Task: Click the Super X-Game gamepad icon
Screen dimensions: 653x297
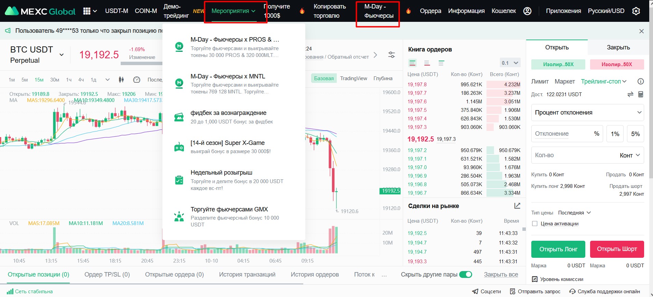Action: (179, 147)
